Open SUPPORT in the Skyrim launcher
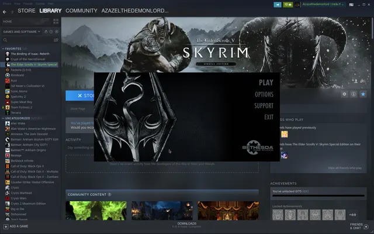 point(264,105)
